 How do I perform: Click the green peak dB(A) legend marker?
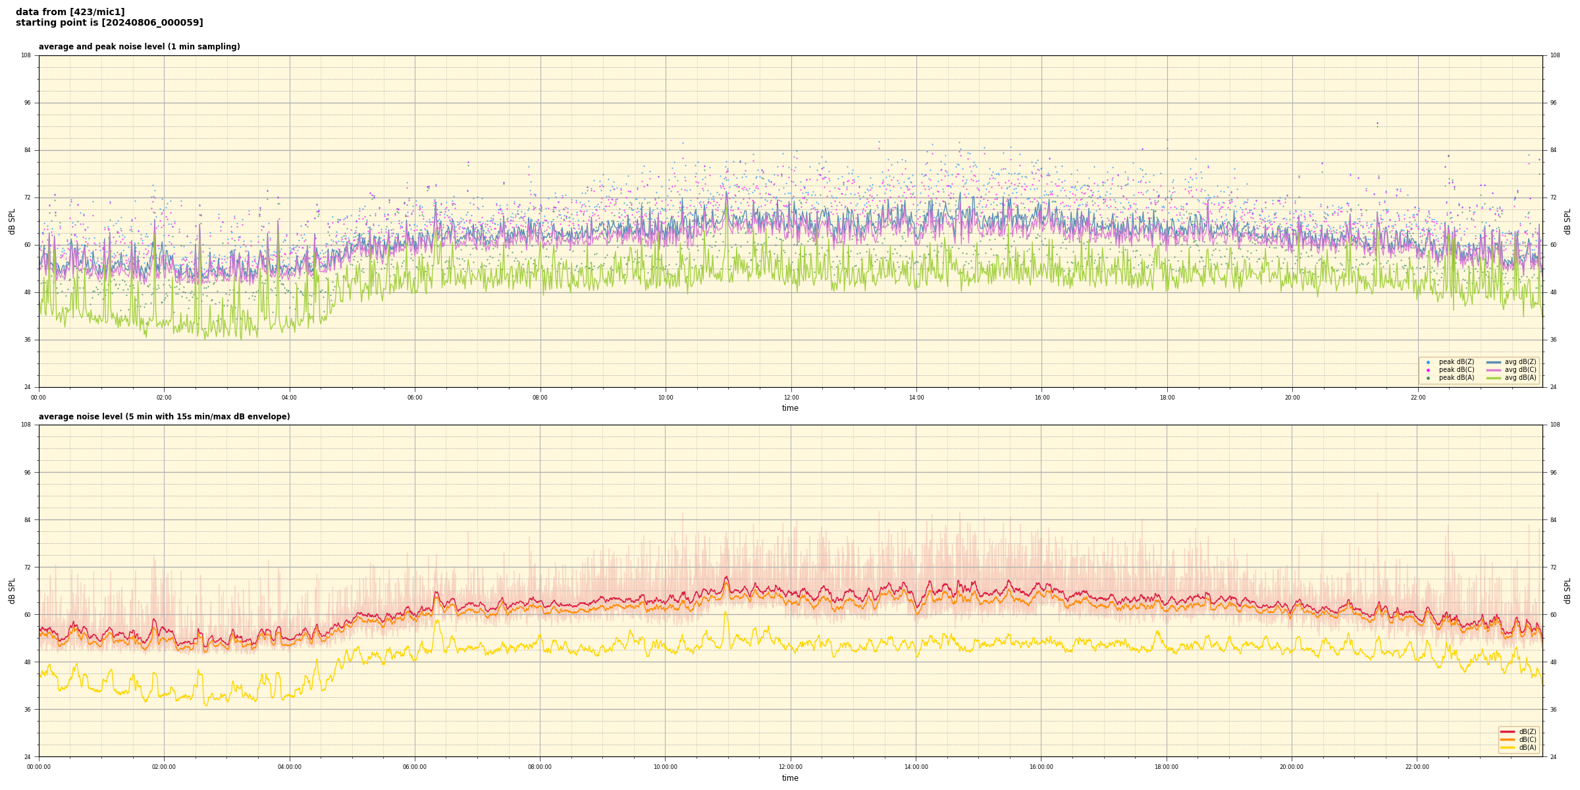[x=1428, y=378]
